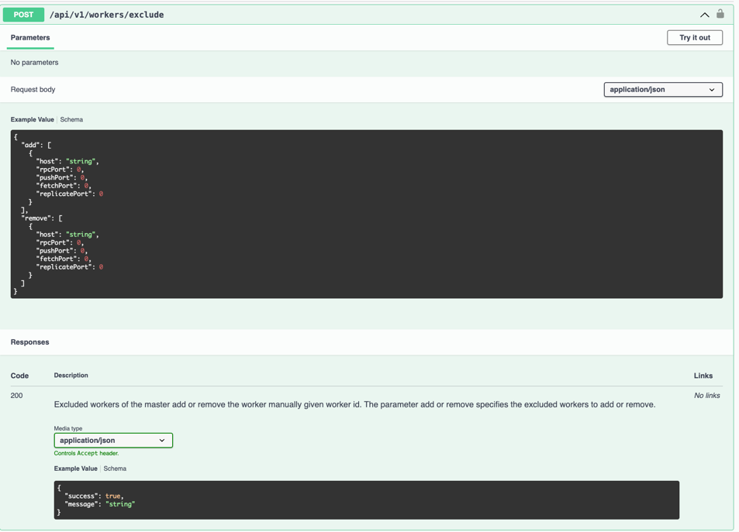The image size is (739, 532).
Task: Switch to response Schema view
Action: (x=115, y=469)
